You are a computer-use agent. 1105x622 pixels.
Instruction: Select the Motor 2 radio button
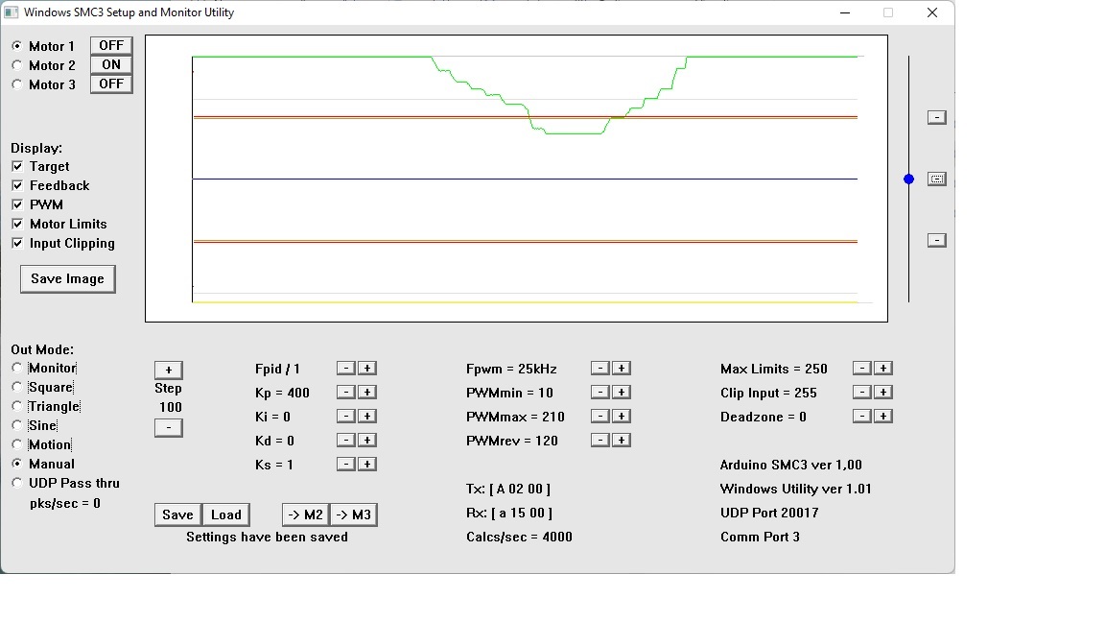17,65
